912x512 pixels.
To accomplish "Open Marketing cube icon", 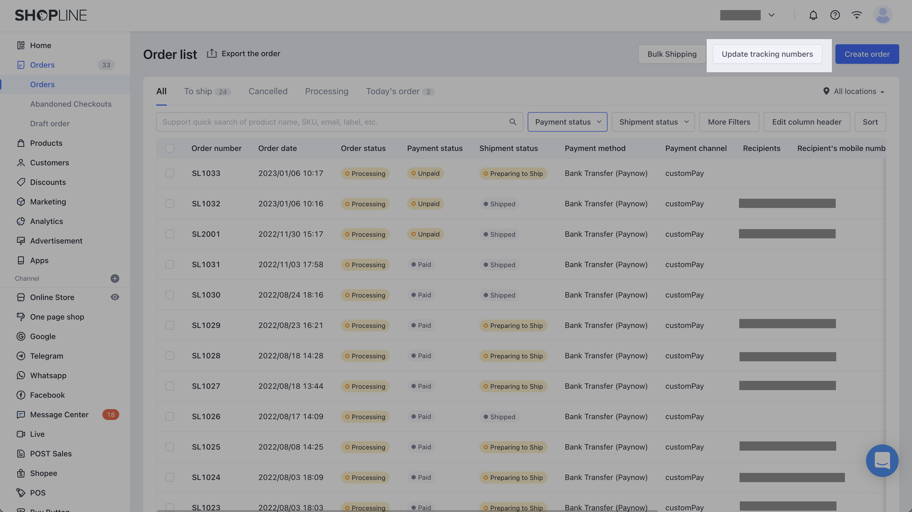I will (x=21, y=201).
